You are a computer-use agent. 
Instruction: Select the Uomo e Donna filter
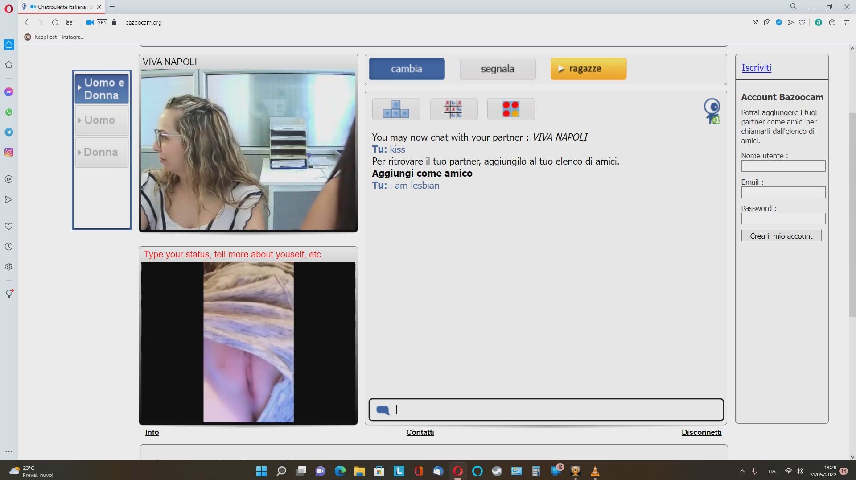click(x=102, y=89)
